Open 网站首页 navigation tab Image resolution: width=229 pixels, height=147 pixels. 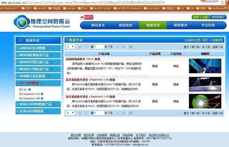point(98,25)
